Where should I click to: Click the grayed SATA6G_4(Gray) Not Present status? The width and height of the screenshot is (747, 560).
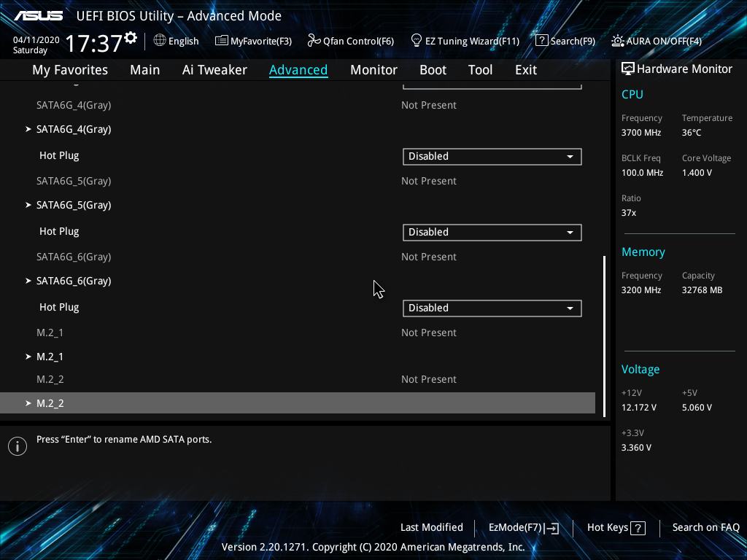pos(429,105)
